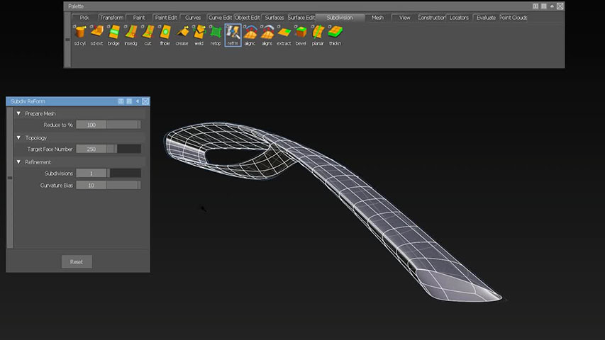Switch to the Paint tab
This screenshot has width=605, height=340.
pyautogui.click(x=139, y=17)
